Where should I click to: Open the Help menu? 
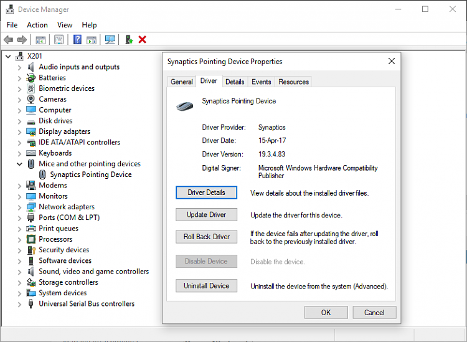89,25
